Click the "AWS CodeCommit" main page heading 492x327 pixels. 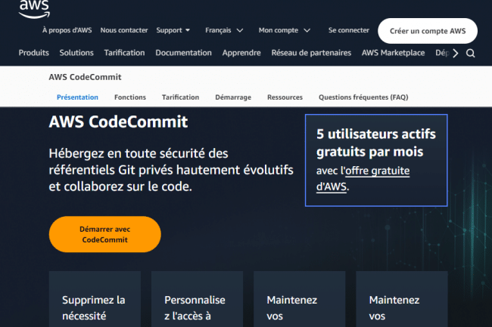click(118, 122)
